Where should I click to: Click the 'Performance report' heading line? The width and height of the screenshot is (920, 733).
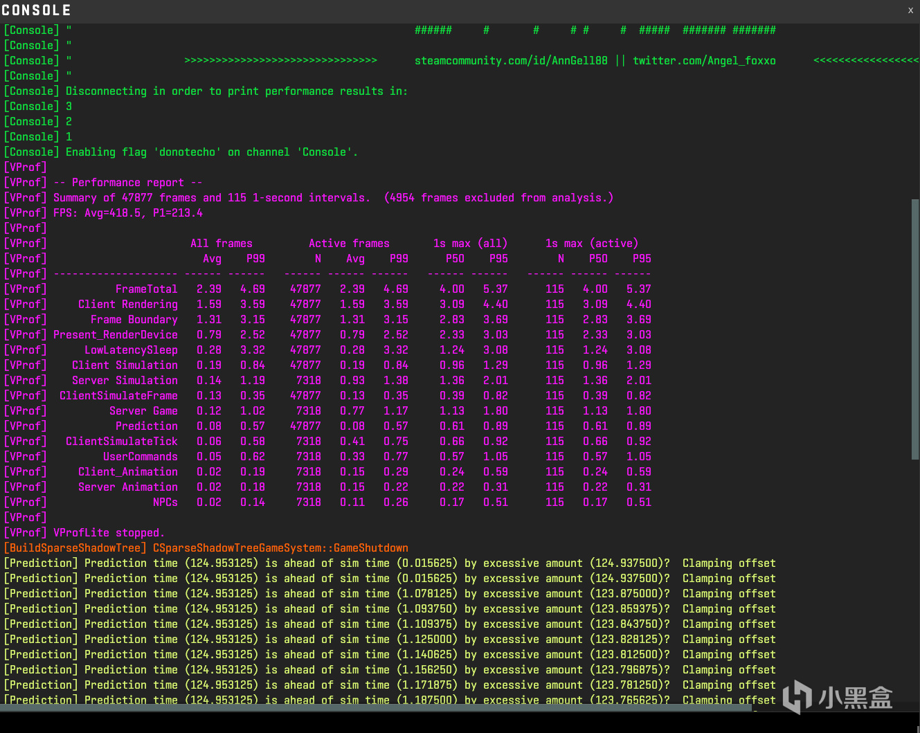128,183
